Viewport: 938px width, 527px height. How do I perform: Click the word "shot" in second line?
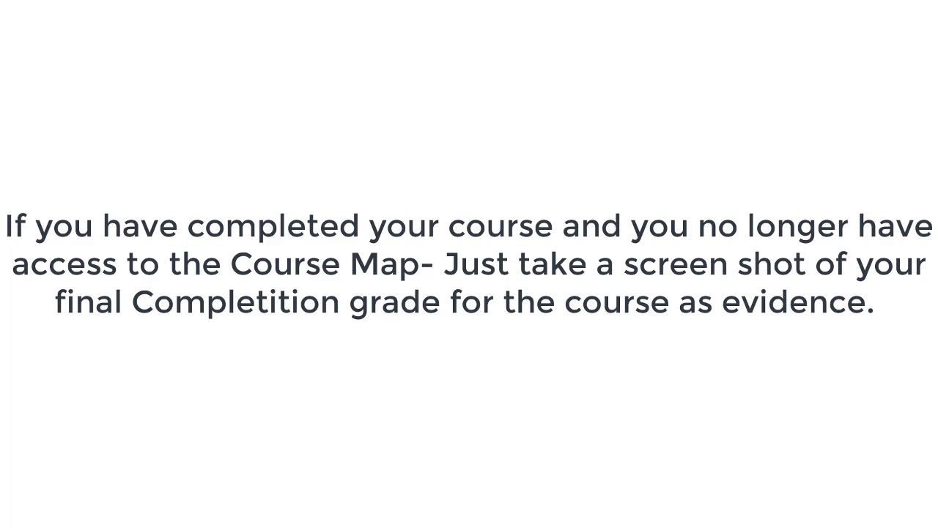tap(771, 264)
